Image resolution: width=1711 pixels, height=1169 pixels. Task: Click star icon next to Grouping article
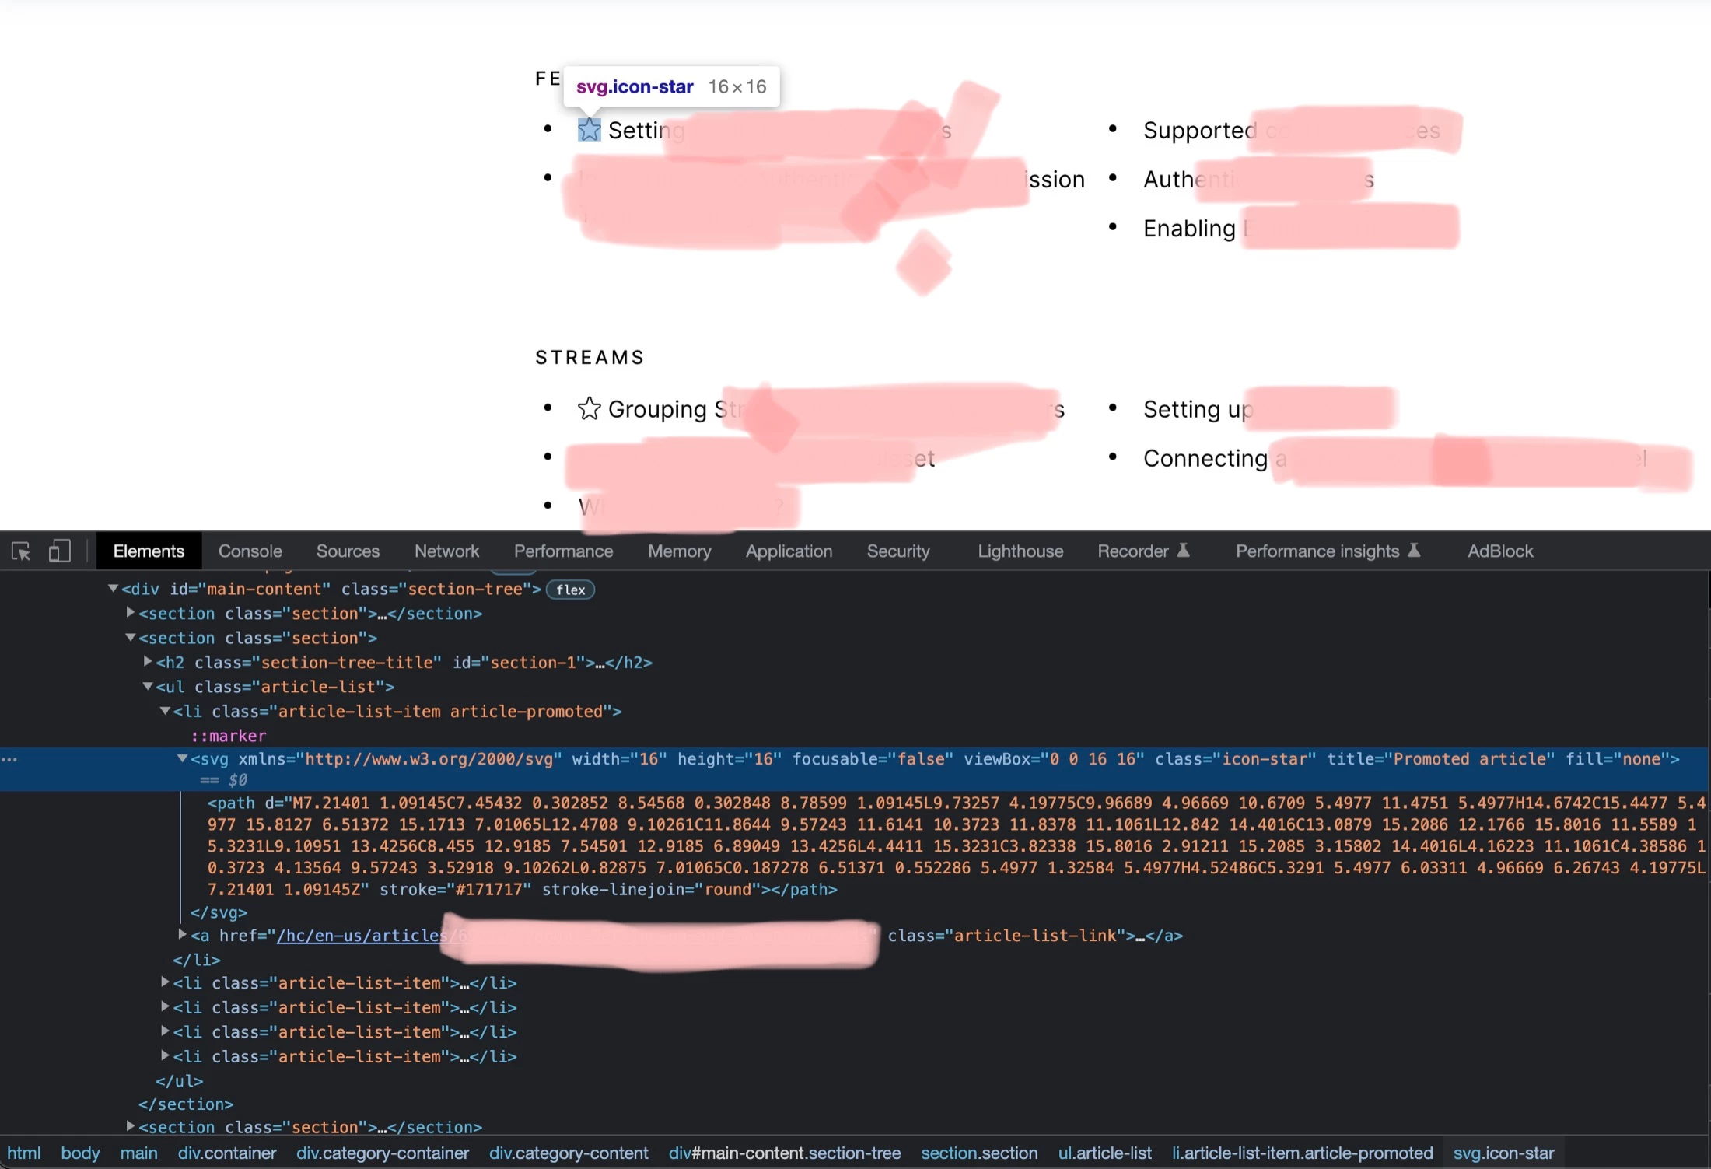click(589, 408)
